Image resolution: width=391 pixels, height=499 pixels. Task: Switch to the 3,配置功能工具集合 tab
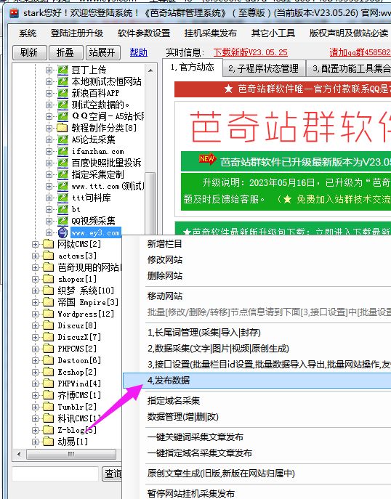[x=349, y=68]
